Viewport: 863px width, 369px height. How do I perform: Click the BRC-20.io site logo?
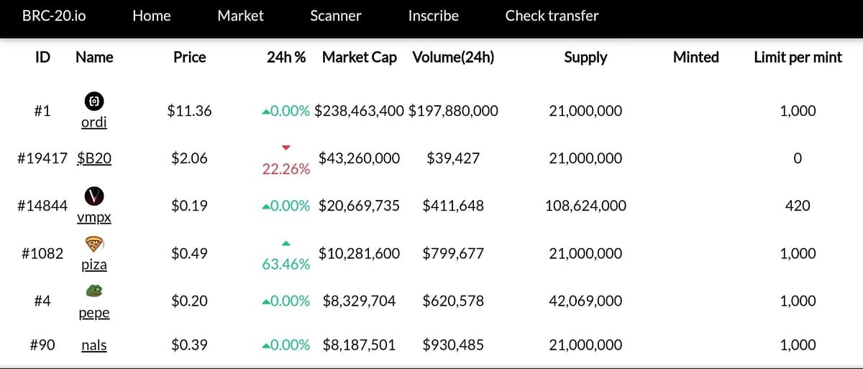(x=54, y=15)
